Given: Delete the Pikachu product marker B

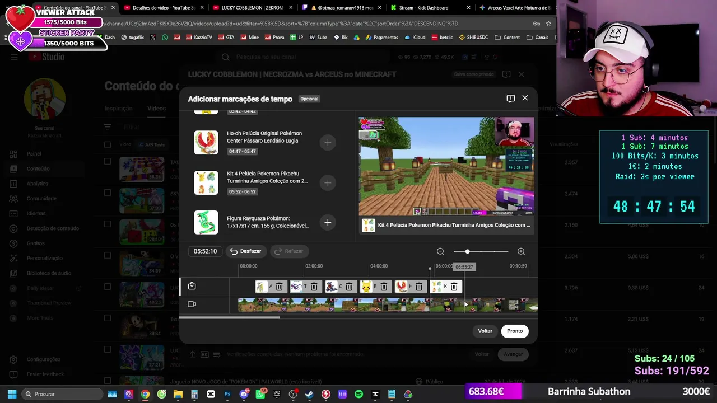Looking at the screenshot, I should 384,287.
